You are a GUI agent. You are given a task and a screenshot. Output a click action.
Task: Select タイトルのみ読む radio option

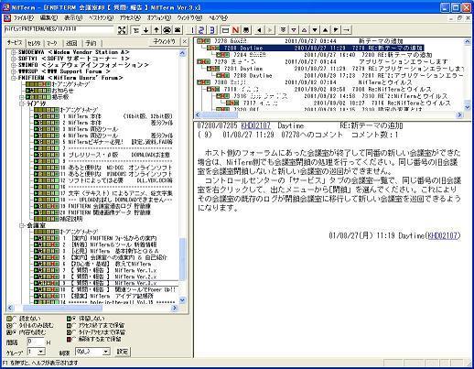tap(15, 325)
